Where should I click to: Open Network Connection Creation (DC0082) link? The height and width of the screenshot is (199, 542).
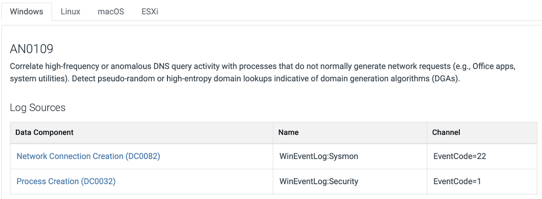click(88, 156)
